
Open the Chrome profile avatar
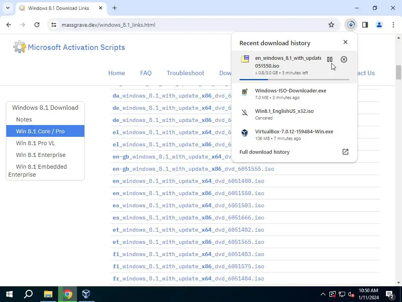(x=379, y=25)
